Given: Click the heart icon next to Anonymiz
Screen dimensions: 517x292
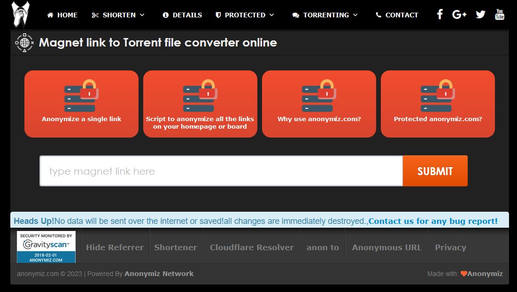Looking at the screenshot, I should pos(463,274).
